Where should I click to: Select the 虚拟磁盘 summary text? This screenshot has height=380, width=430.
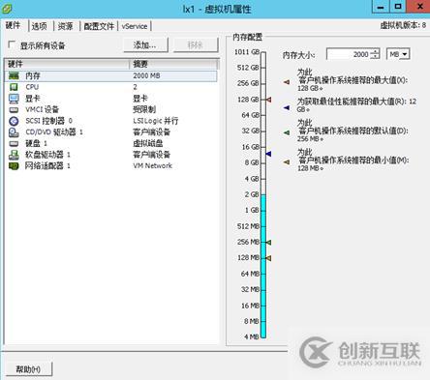[148, 143]
